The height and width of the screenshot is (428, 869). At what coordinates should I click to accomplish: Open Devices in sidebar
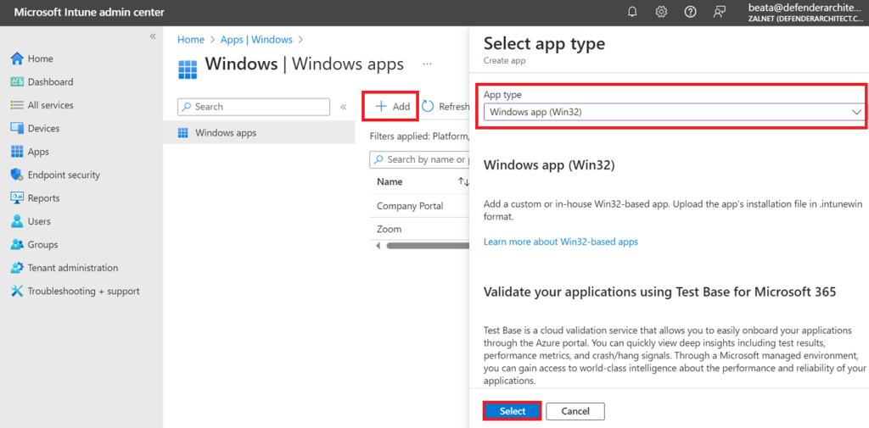44,129
